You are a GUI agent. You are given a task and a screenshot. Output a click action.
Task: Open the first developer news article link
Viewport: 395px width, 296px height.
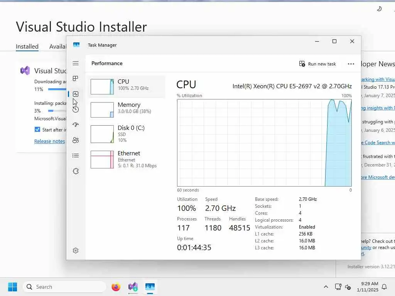point(378,79)
